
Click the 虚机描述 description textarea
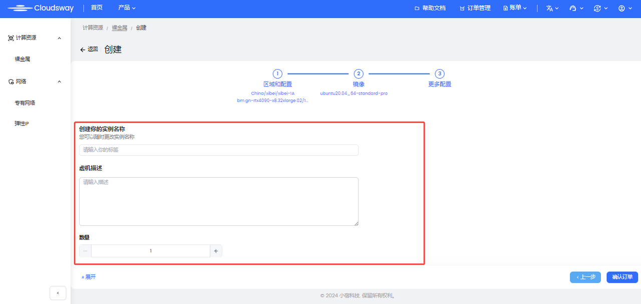coord(218,201)
